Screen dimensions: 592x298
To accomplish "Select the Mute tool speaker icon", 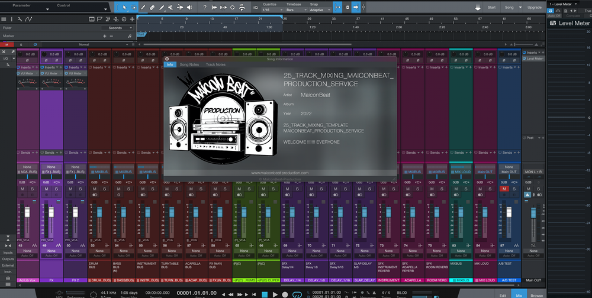I will (170, 7).
